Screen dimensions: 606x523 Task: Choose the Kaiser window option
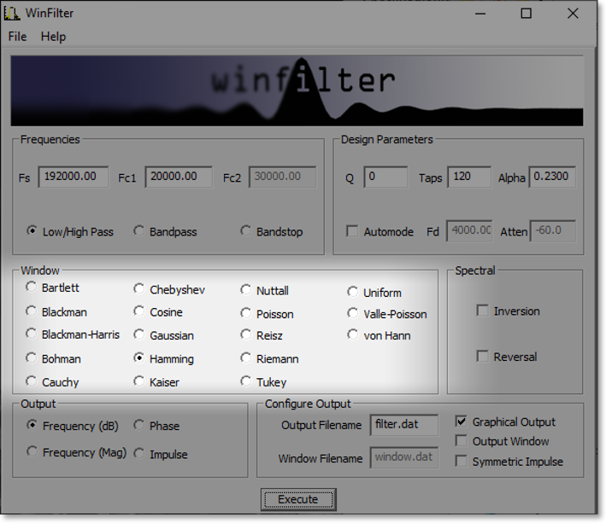tap(139, 382)
